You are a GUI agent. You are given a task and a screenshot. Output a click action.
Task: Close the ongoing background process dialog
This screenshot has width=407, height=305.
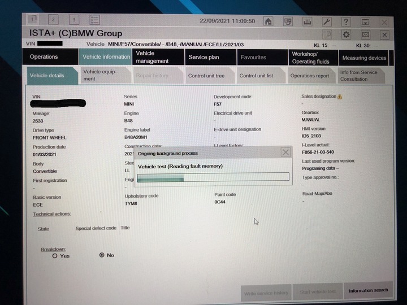285,152
